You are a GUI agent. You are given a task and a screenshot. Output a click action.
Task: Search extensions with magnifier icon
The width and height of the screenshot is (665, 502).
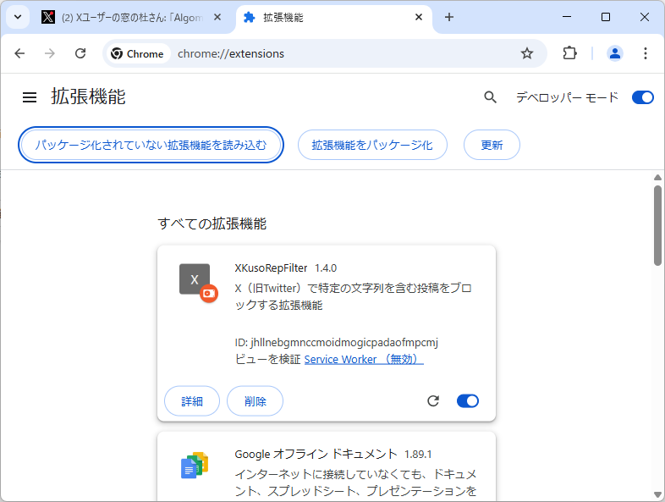coord(490,97)
